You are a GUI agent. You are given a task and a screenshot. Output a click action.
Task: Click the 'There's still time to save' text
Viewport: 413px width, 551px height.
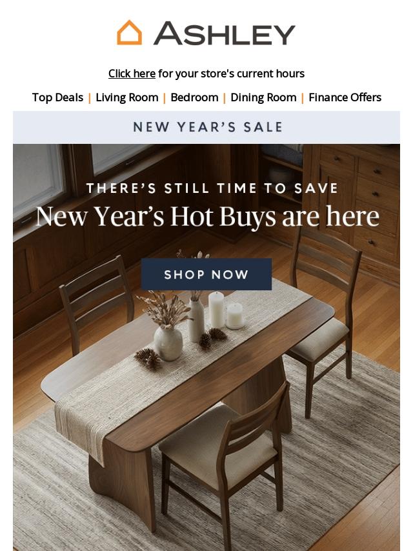[x=212, y=188]
